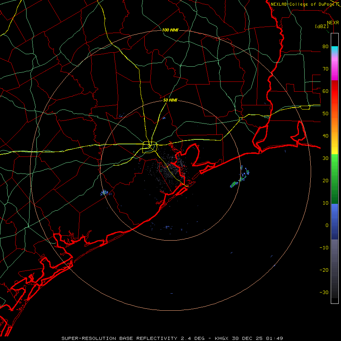
Task: Click the 50 value on the dBZ scale
Action: pyautogui.click(x=325, y=114)
